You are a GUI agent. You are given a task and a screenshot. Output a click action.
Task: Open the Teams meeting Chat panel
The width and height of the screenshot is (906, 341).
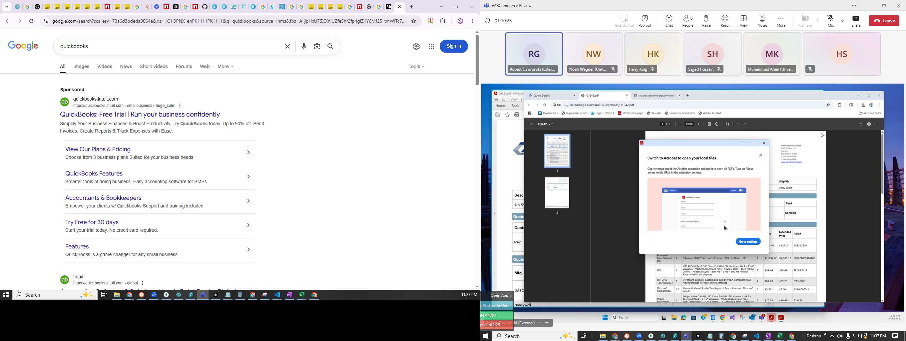coord(669,21)
